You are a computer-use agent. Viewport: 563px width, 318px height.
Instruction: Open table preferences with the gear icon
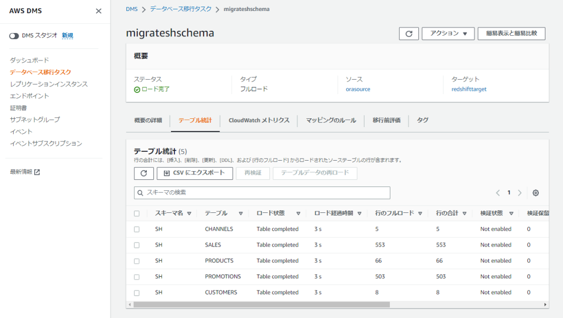pyautogui.click(x=536, y=193)
